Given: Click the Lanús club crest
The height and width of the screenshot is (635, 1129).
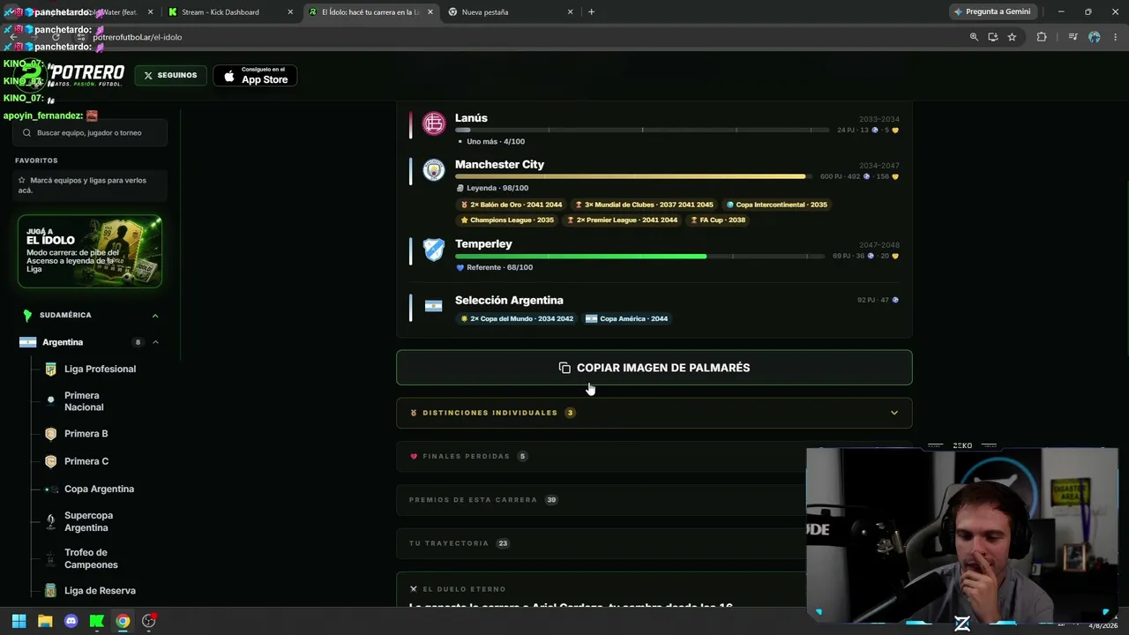Looking at the screenshot, I should 433,124.
